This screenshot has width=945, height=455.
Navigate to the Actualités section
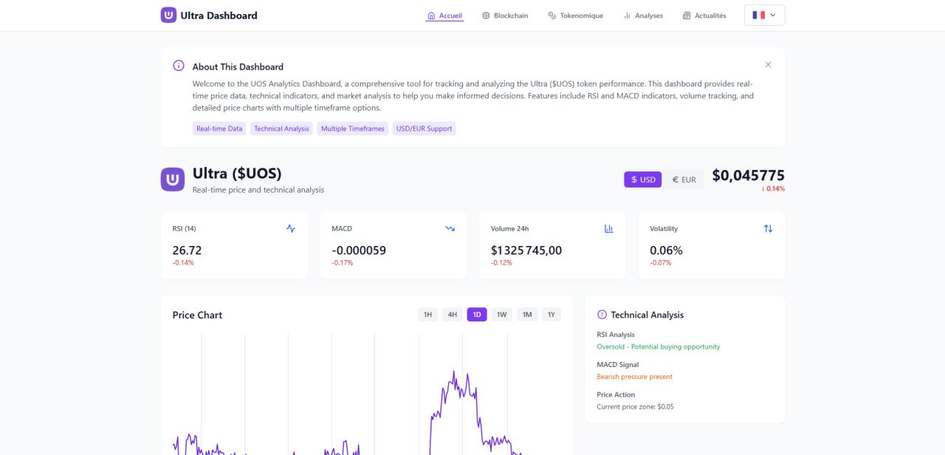tap(704, 15)
